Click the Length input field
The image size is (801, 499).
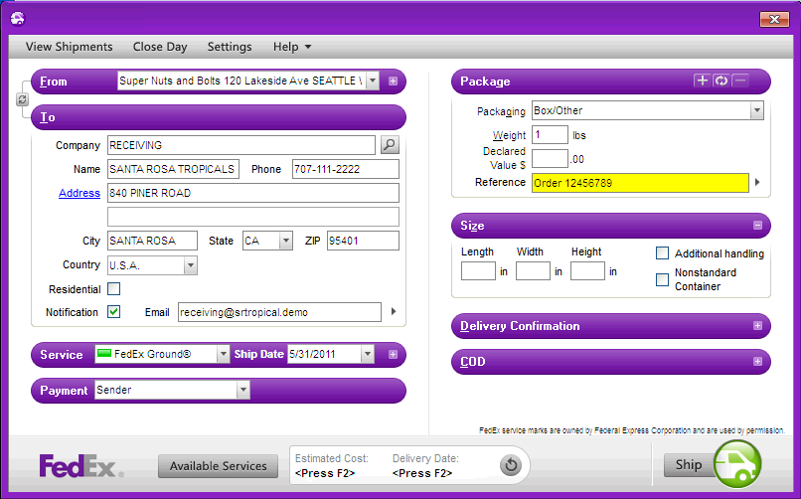[478, 270]
